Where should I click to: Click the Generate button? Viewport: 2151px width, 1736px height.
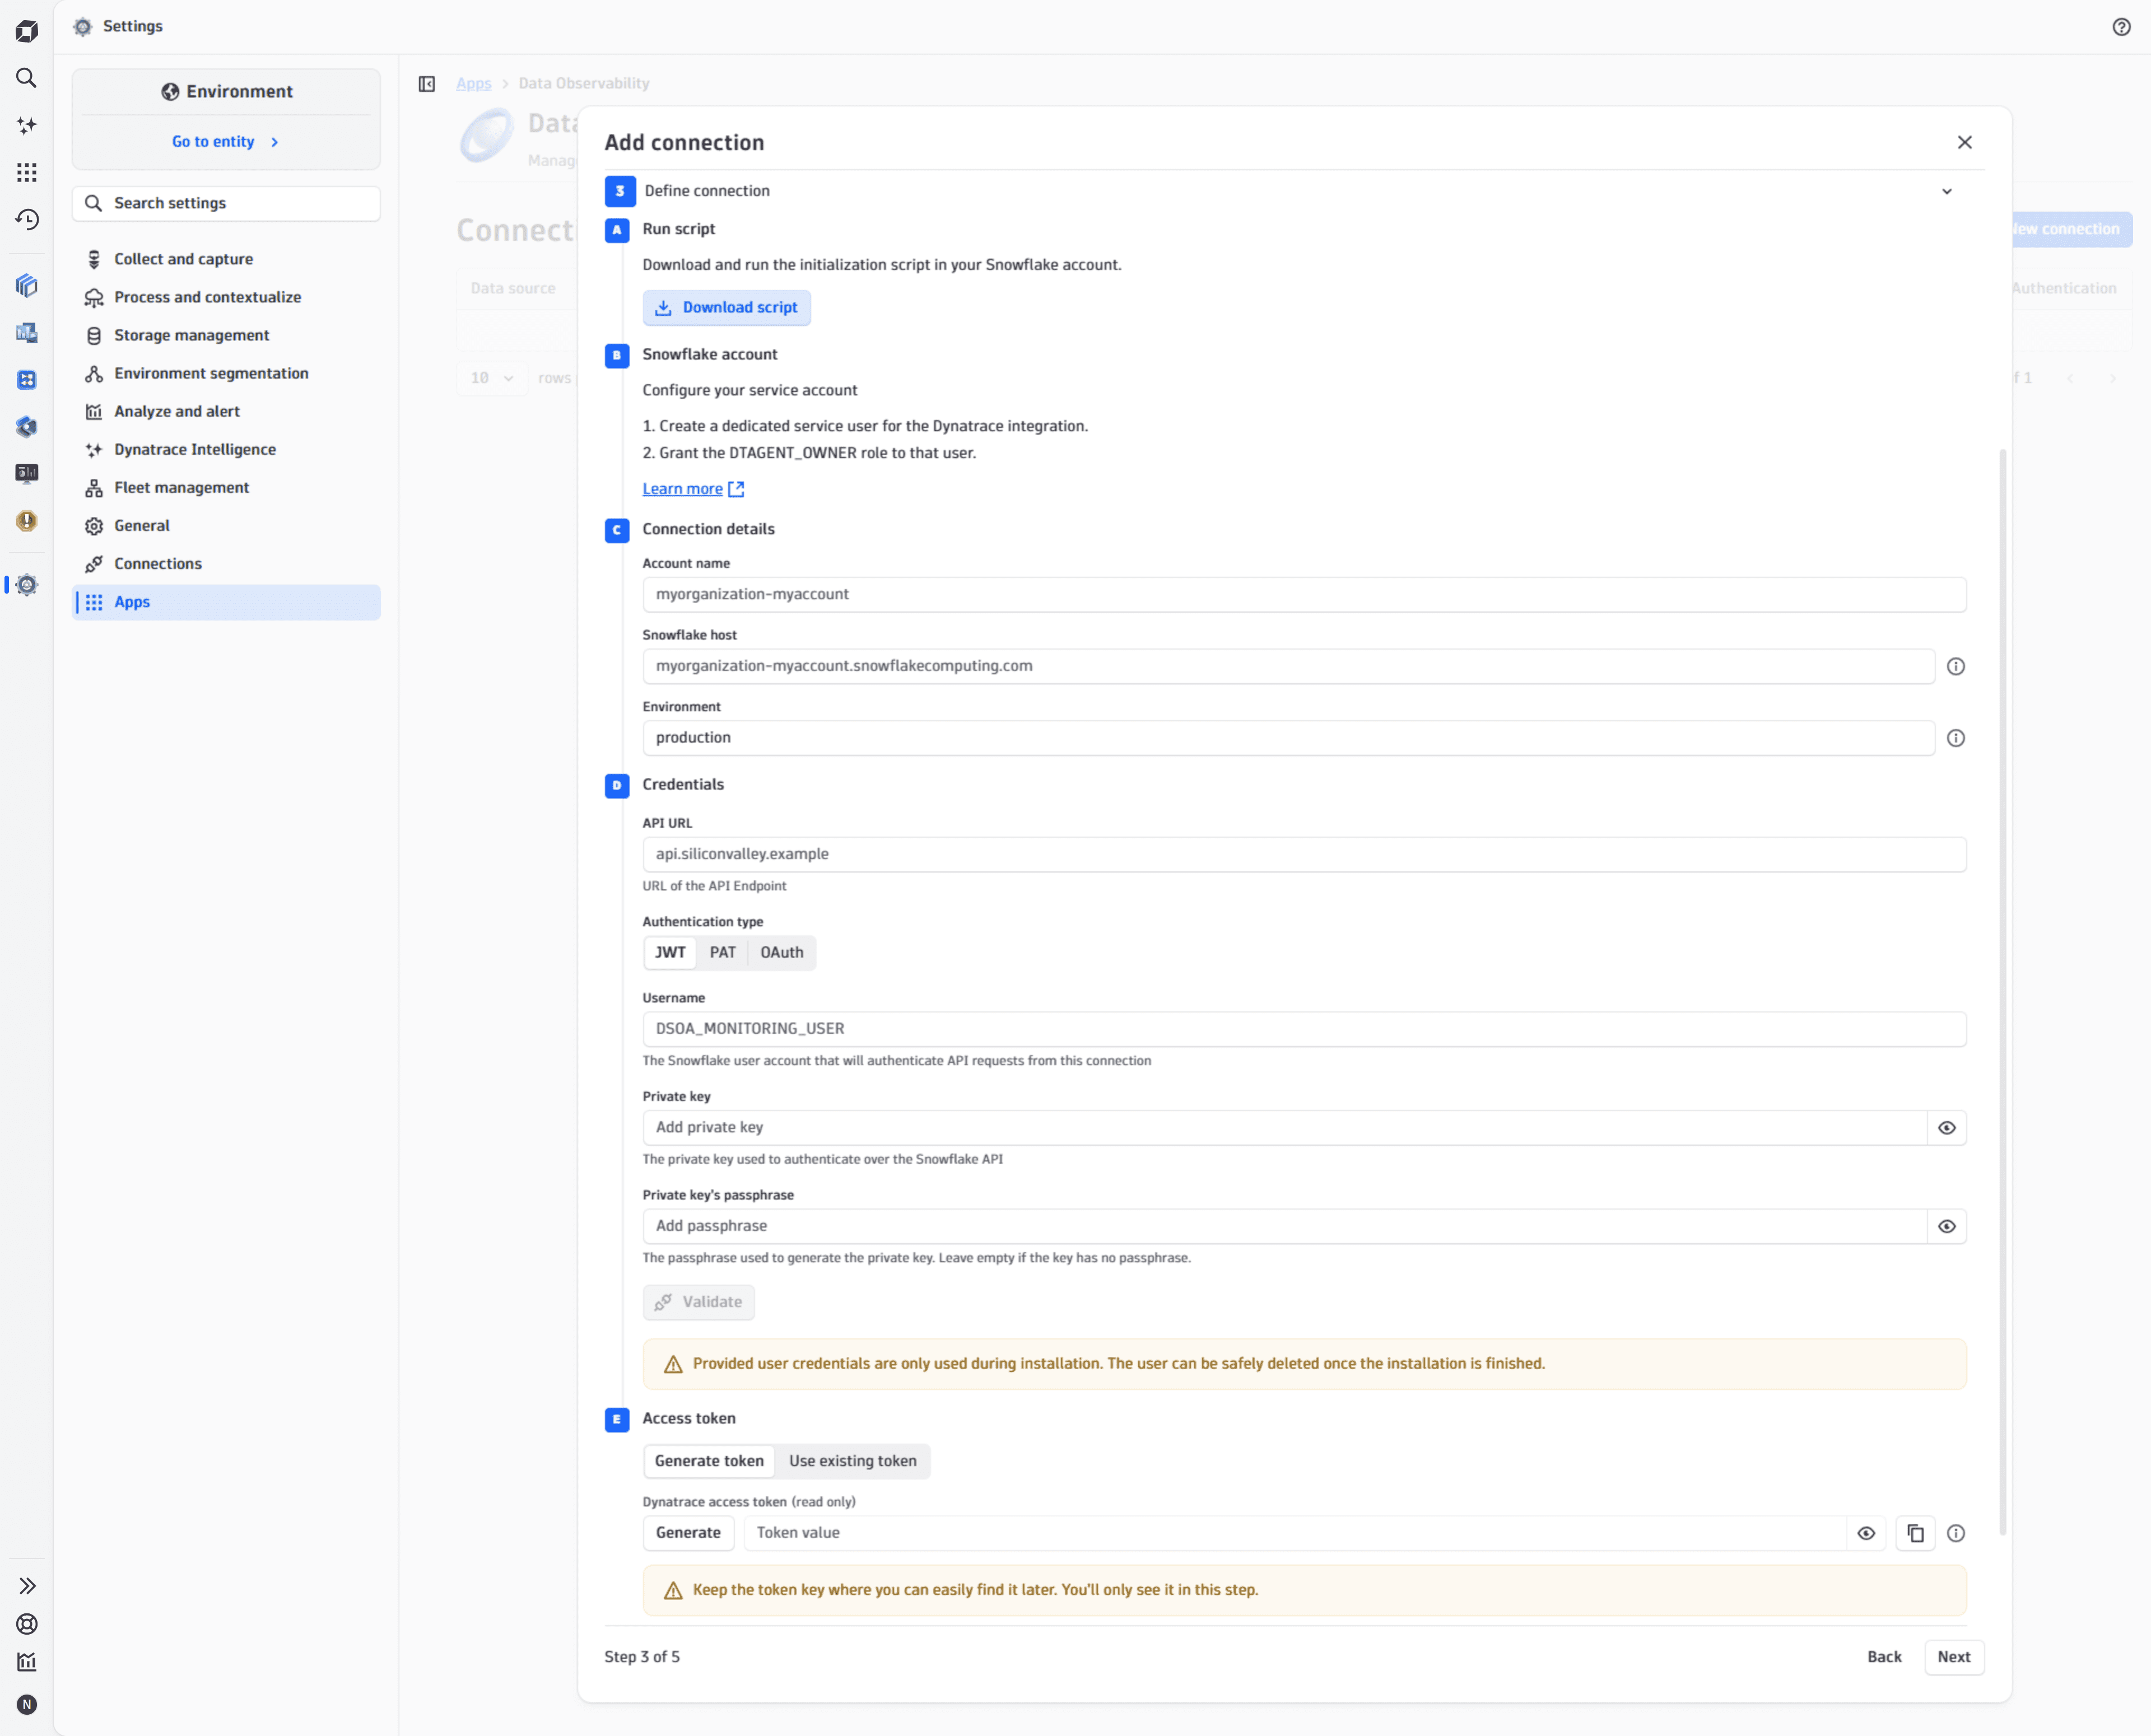[x=688, y=1533]
